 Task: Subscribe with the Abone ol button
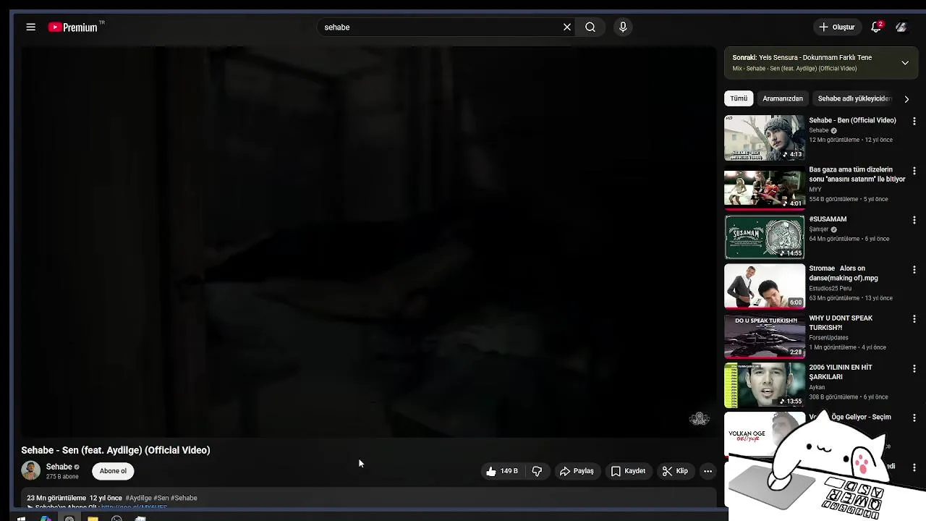click(113, 471)
